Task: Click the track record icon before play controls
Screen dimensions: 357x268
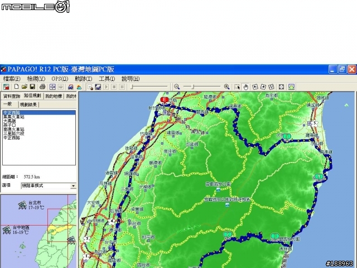Action: (x=90, y=87)
